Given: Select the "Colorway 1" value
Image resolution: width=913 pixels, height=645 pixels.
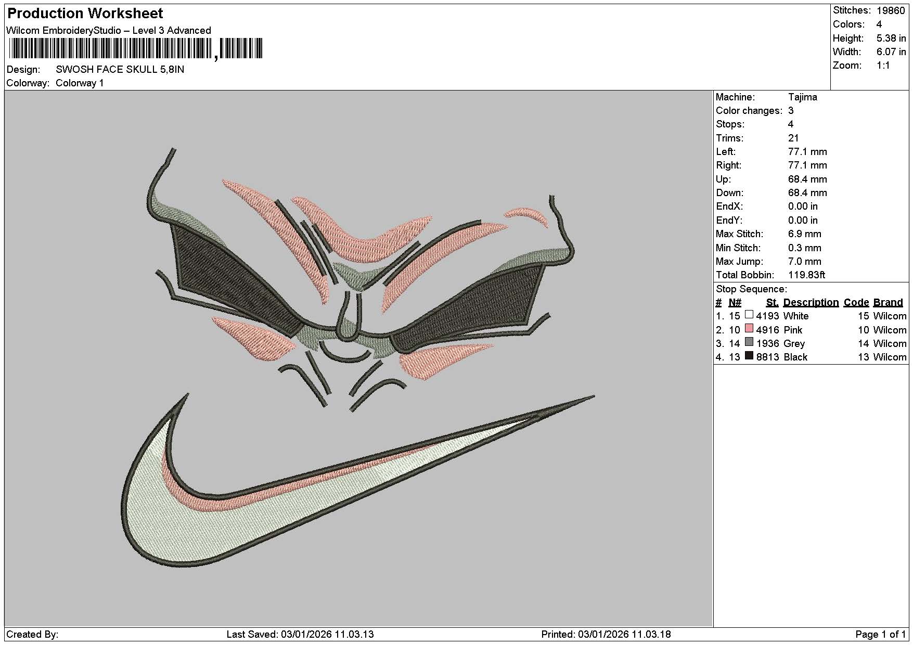Looking at the screenshot, I should coord(80,83).
